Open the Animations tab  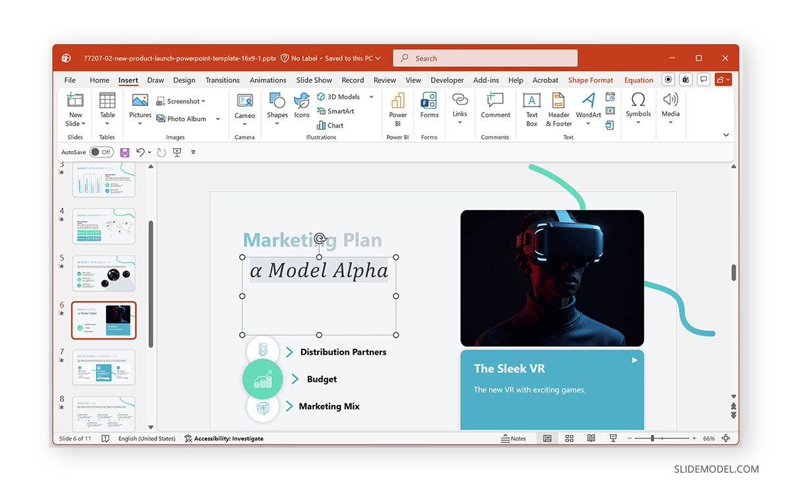tap(268, 80)
